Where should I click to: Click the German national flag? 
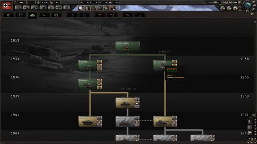click(x=6, y=6)
